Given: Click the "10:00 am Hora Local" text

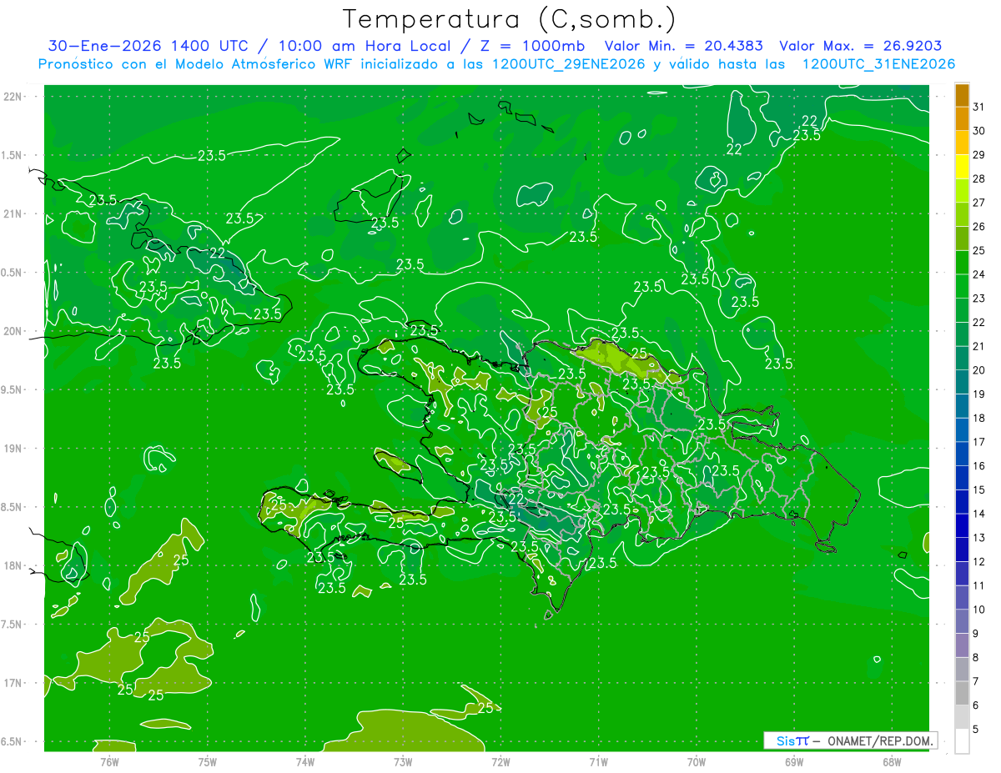Looking at the screenshot, I should 365,46.
